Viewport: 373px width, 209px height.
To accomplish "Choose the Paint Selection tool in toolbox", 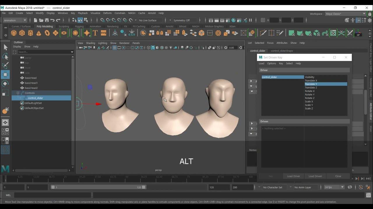I will 6,65.
